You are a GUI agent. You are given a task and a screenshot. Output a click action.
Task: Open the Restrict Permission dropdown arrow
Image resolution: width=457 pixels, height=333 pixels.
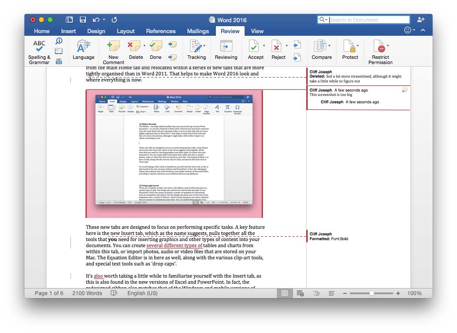coord(388,46)
